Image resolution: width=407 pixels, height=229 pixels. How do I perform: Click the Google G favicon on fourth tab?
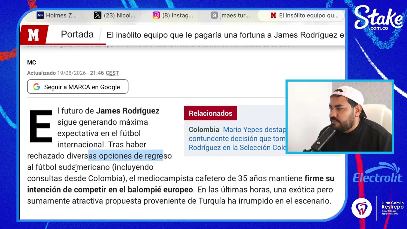coord(214,15)
